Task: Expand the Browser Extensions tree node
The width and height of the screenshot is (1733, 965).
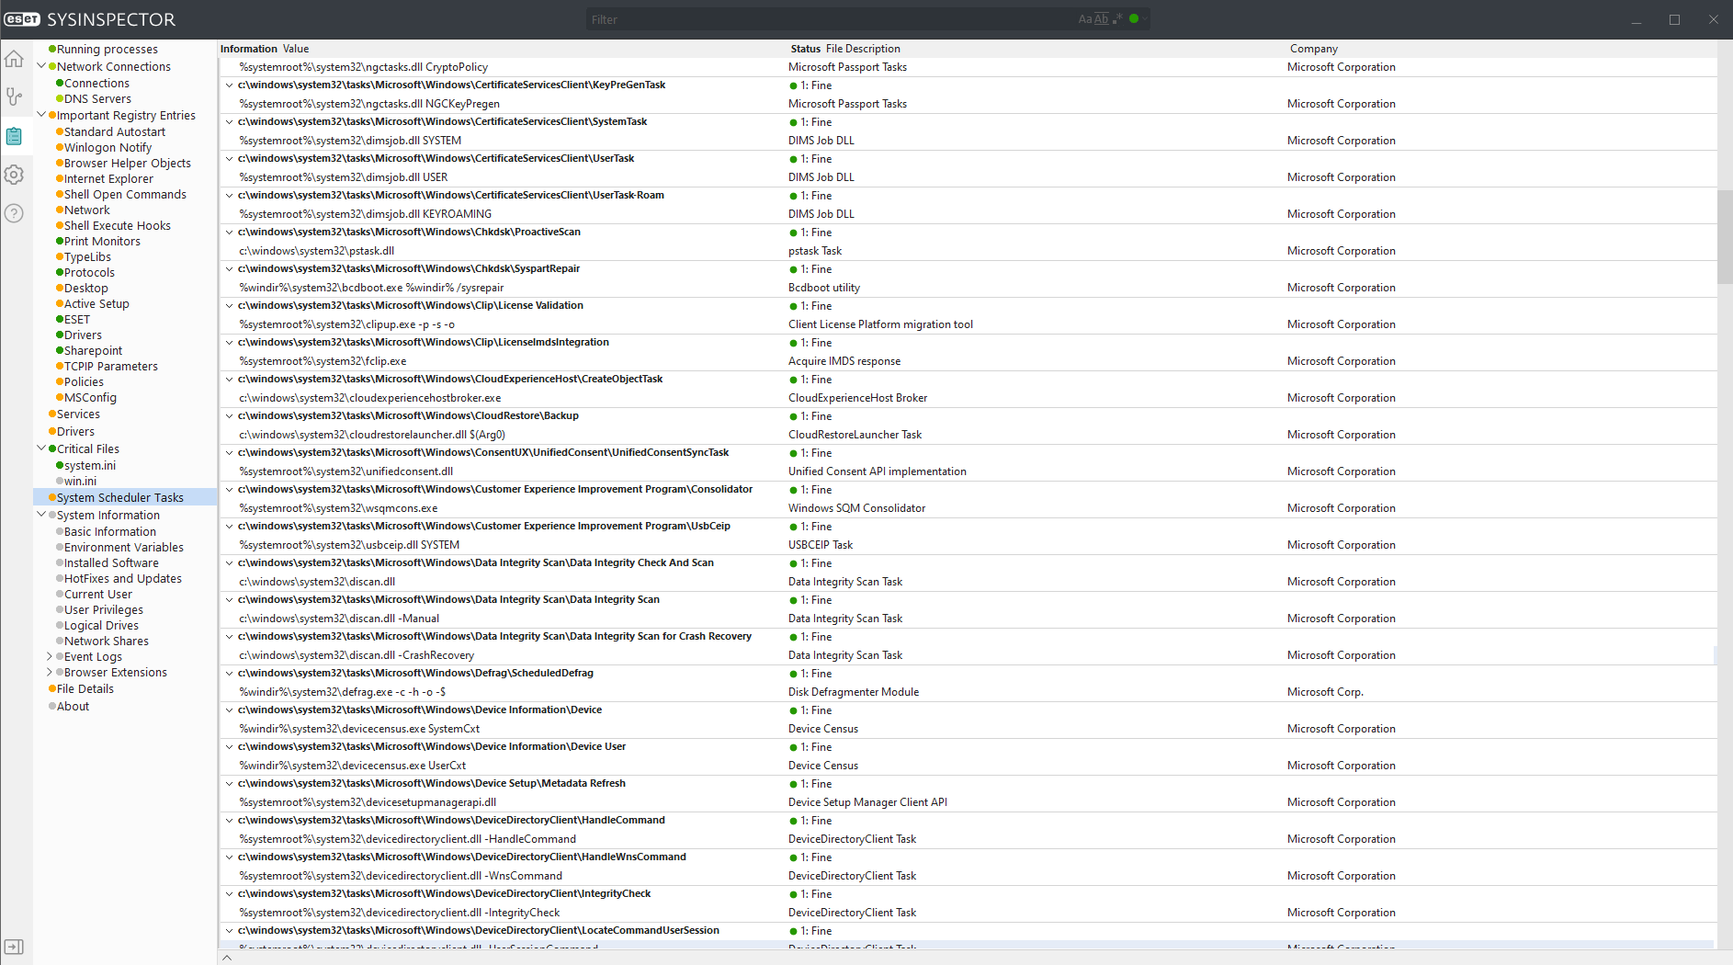Action: (50, 672)
